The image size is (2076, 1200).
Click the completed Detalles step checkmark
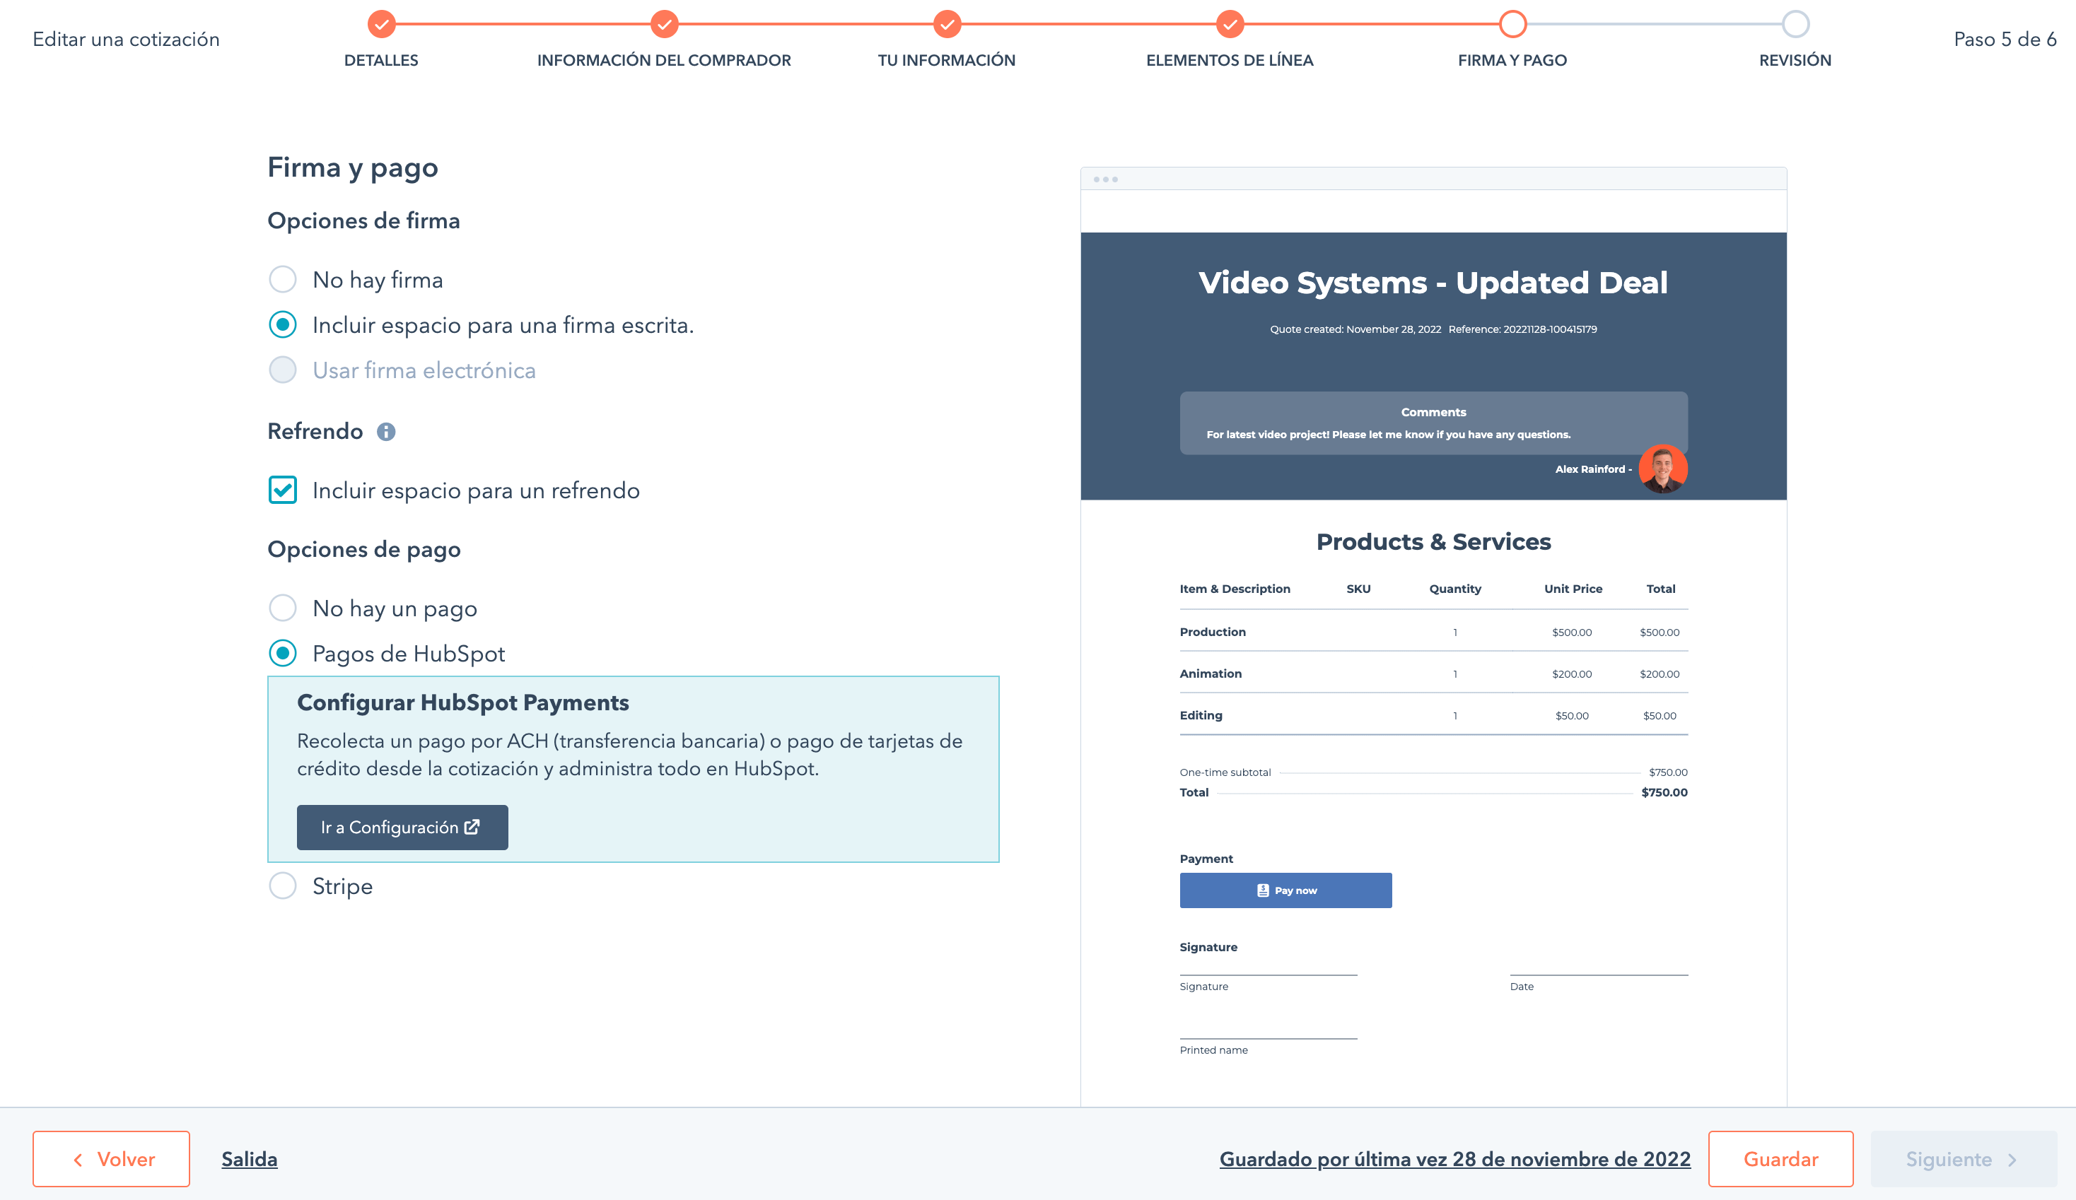(x=381, y=24)
